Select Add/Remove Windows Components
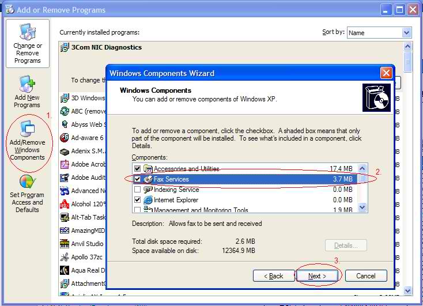The width and height of the screenshot is (423, 306). click(27, 140)
